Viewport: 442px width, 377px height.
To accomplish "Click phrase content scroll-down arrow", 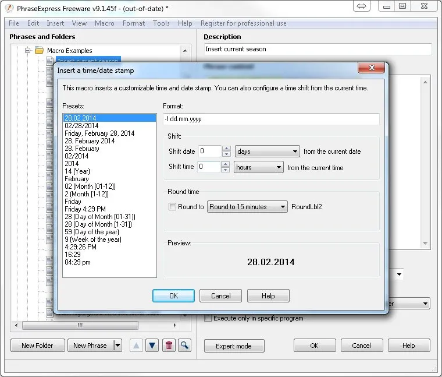I will click(425, 244).
